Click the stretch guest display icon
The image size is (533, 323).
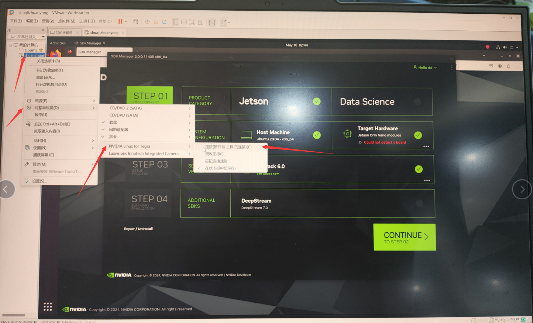tap(223, 23)
